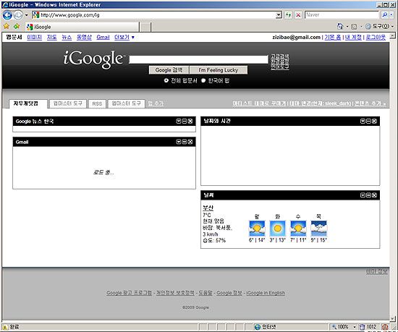398x332 pixels.
Task: Open the Gmail gadget menu arrow
Action: click(179, 142)
